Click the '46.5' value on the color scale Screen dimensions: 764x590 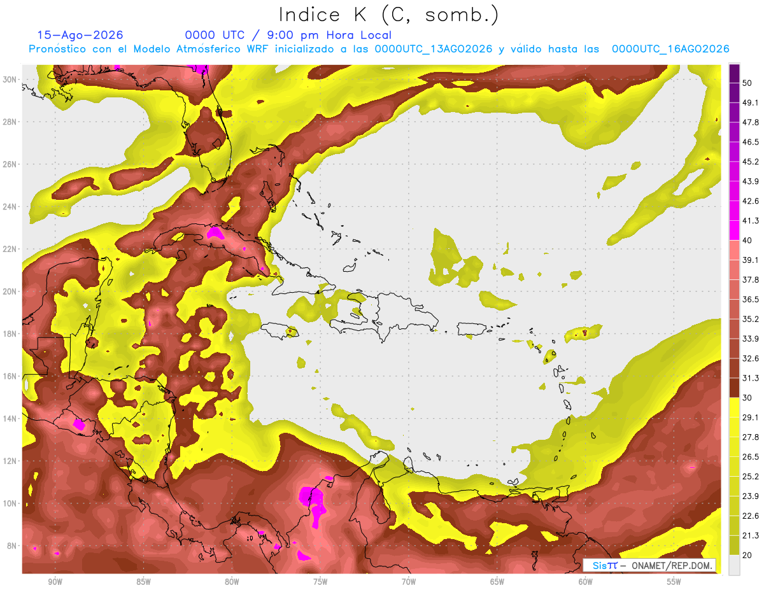point(751,142)
